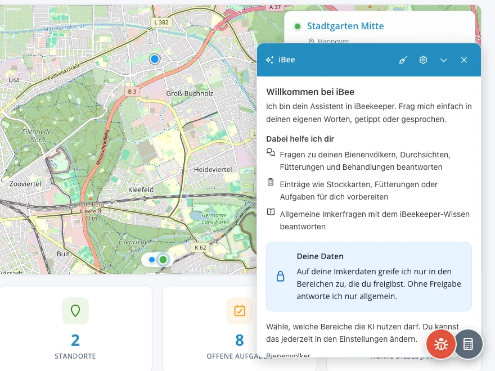Select the green map marker at Eilenriede Süd
The width and height of the screenshot is (495, 371).
163,260
